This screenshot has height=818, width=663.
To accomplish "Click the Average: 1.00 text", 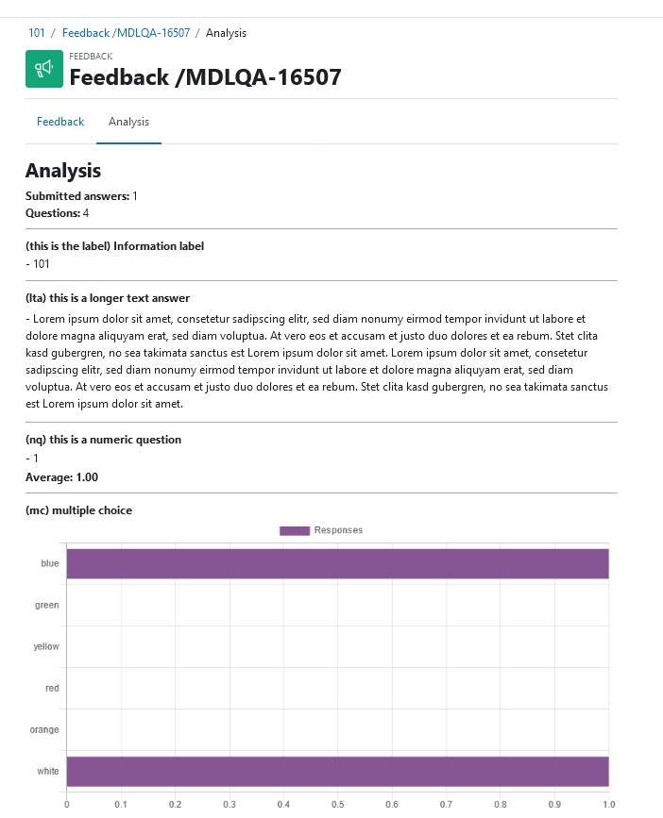I will (x=61, y=477).
